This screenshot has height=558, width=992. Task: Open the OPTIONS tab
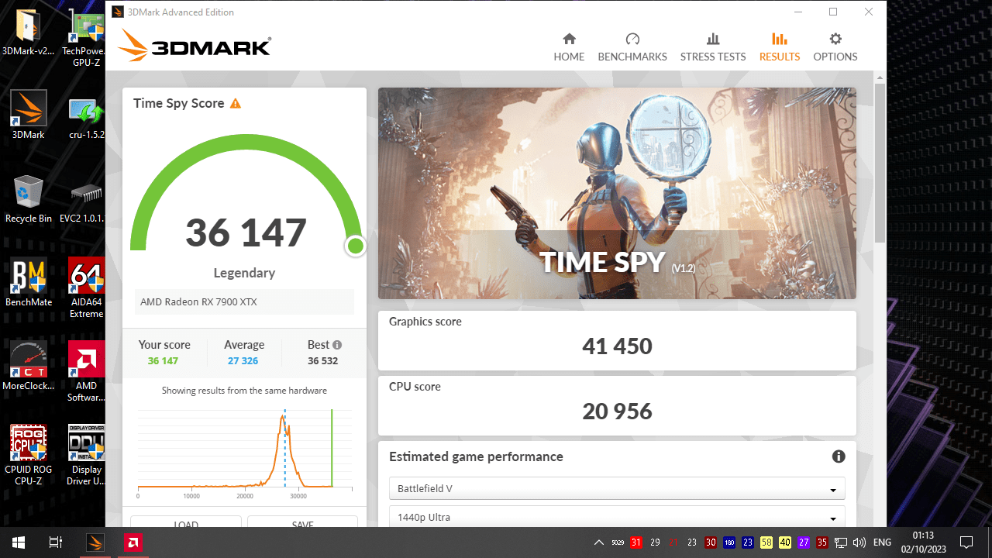pos(835,47)
